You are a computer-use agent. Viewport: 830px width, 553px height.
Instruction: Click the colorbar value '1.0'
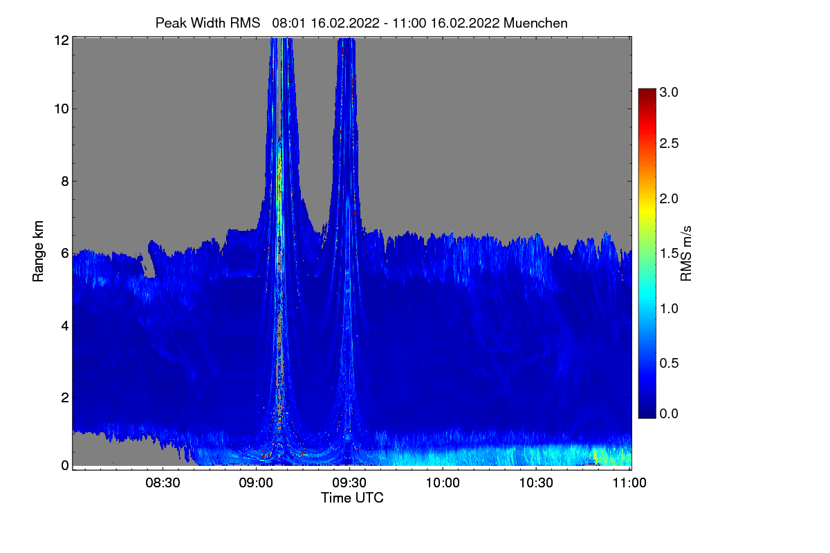[x=670, y=308]
